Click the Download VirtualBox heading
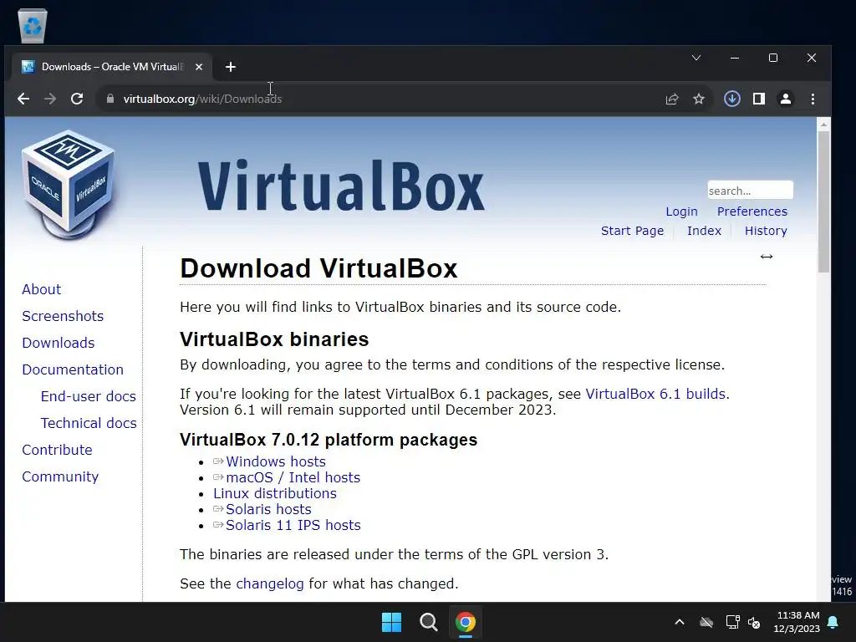 [318, 268]
